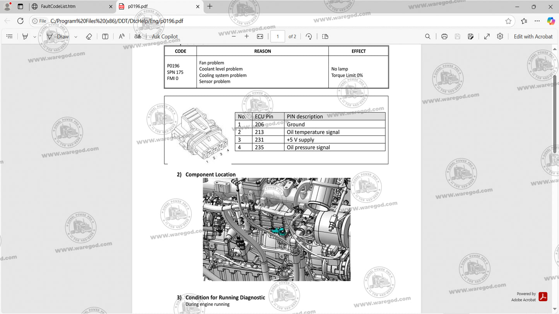Ask Copilot about this PDF
Viewport: 559px width, 314px height.
click(x=164, y=36)
